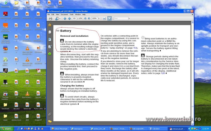The height and width of the screenshot is (131, 211).
Task: Go to previous page with left arrow
Action: tap(65, 18)
